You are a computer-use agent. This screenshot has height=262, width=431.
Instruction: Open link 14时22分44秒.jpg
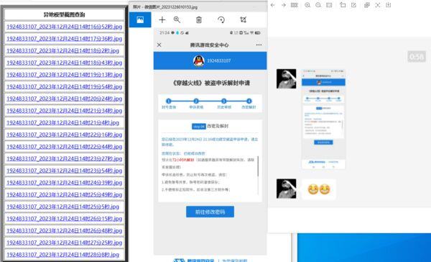pyautogui.click(x=65, y=147)
